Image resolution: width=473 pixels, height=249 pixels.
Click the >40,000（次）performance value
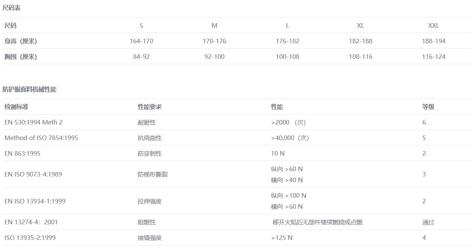coord(290,138)
